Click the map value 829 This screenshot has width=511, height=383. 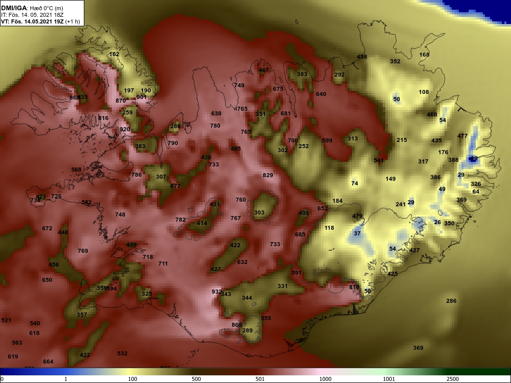[268, 175]
